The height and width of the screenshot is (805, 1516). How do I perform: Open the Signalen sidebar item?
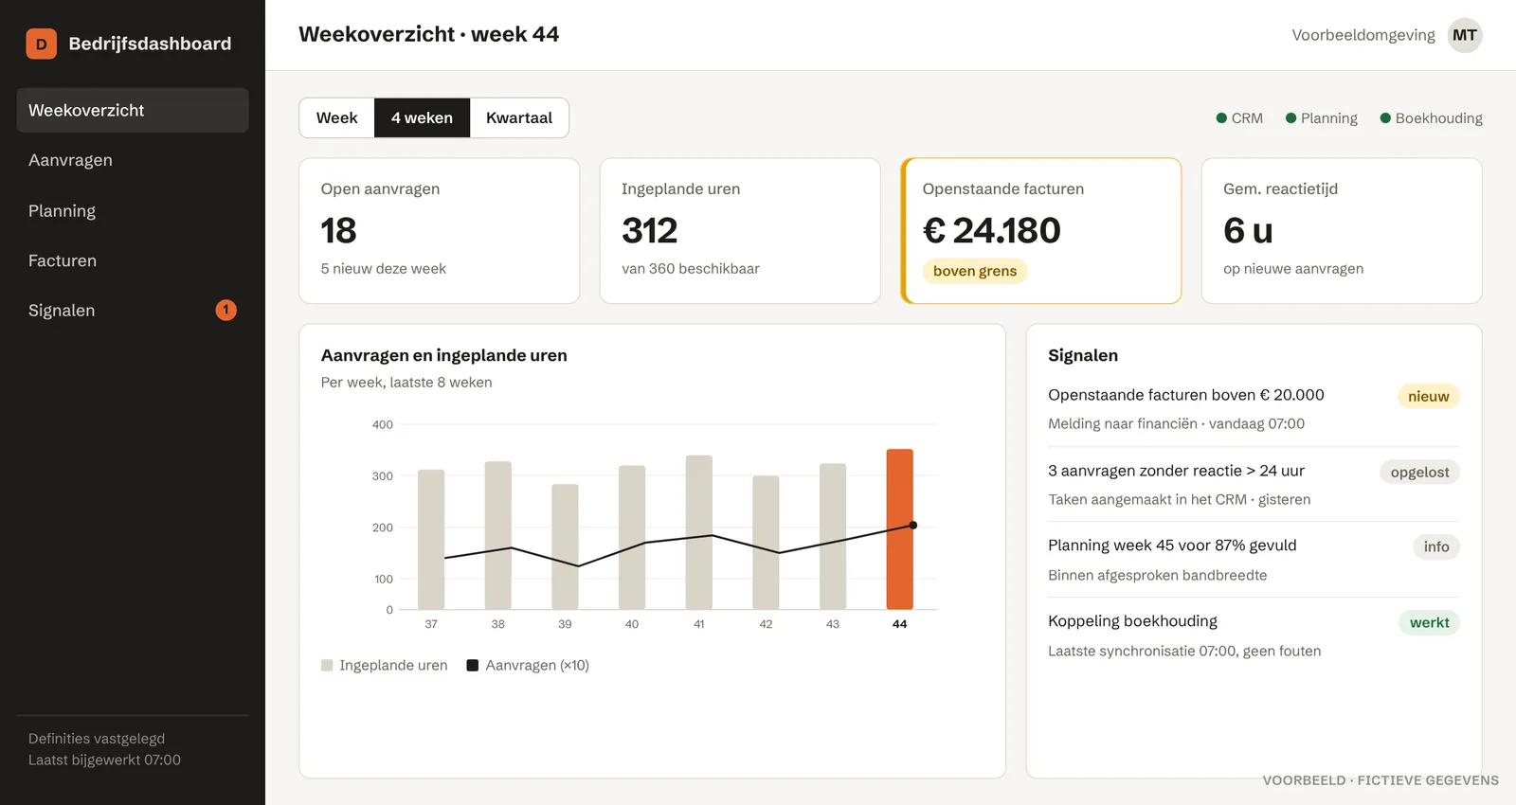point(133,310)
